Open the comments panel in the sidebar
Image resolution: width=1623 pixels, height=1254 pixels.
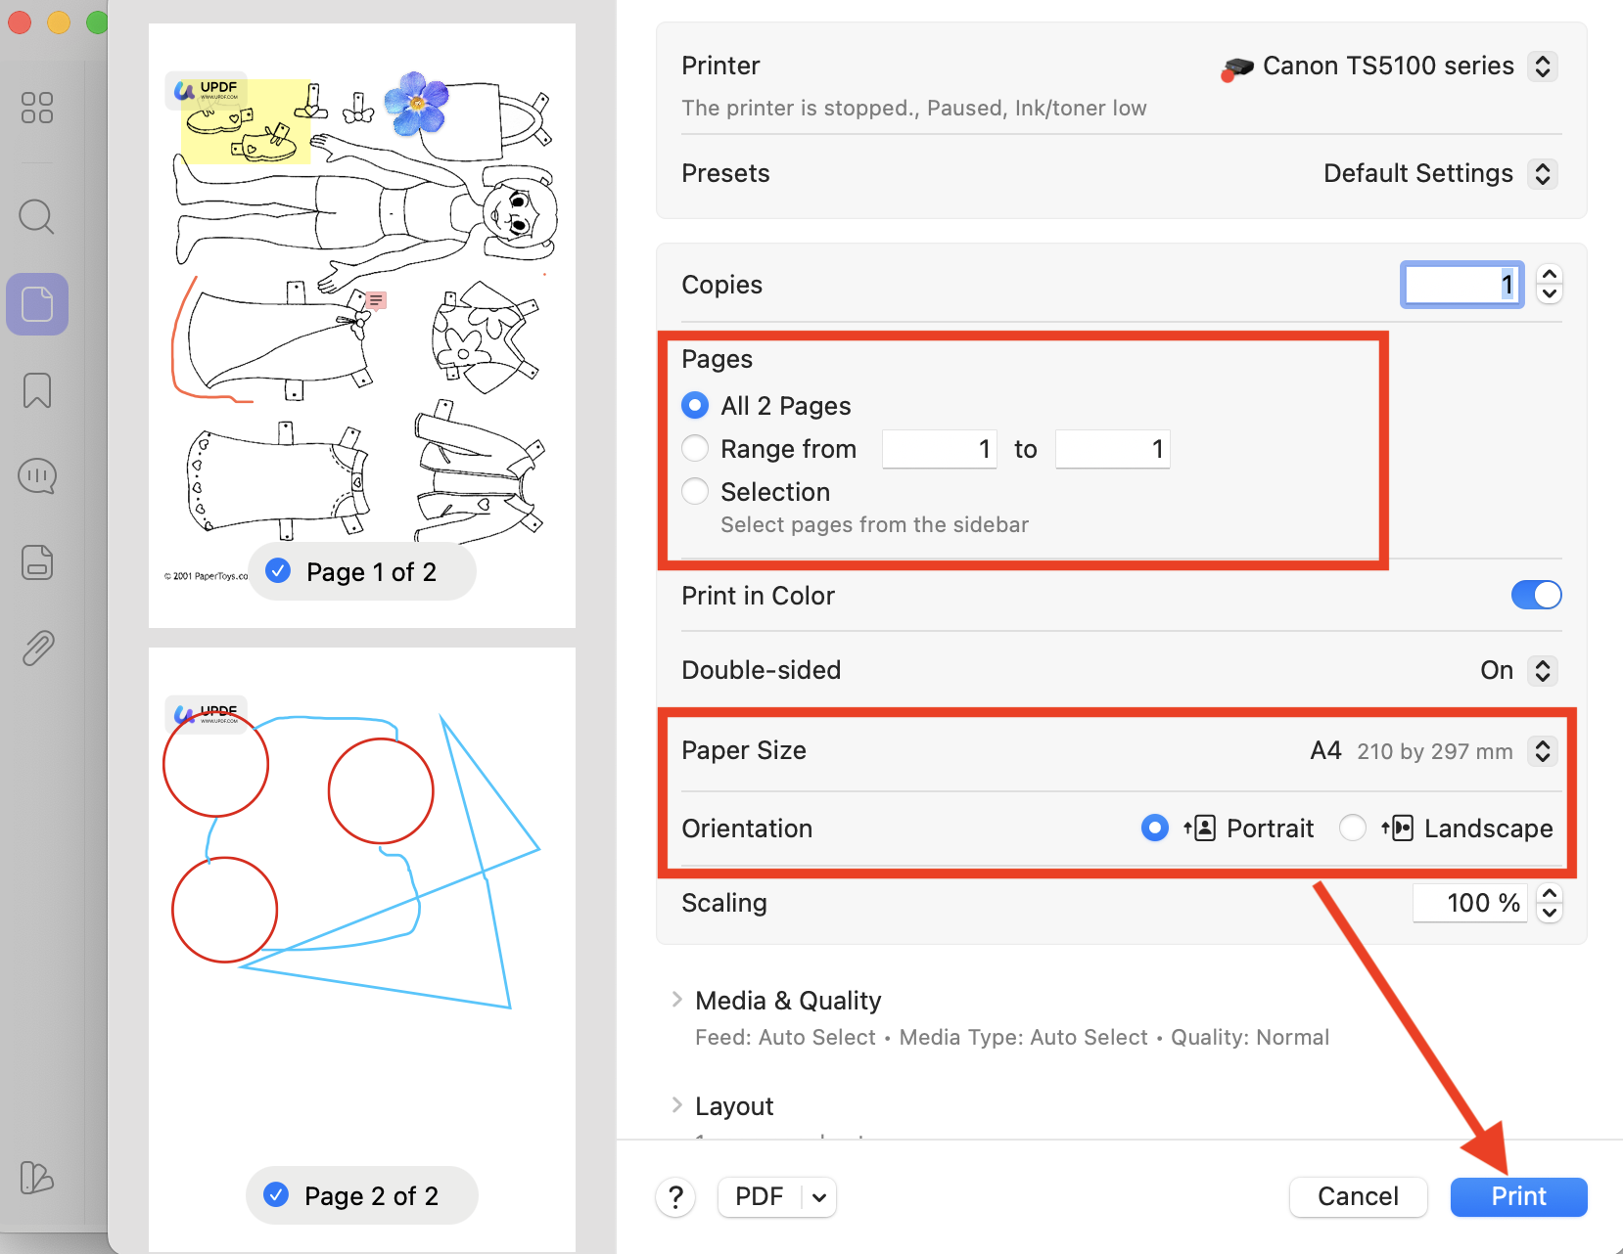[36, 476]
